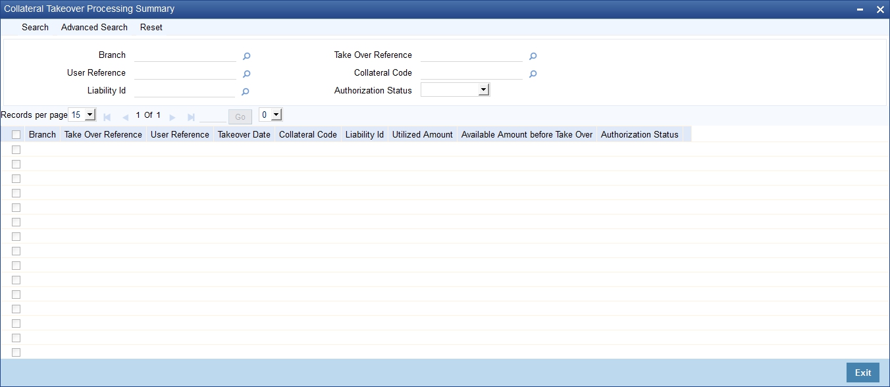Tick the fifth row checkbox
The width and height of the screenshot is (890, 387).
16,207
